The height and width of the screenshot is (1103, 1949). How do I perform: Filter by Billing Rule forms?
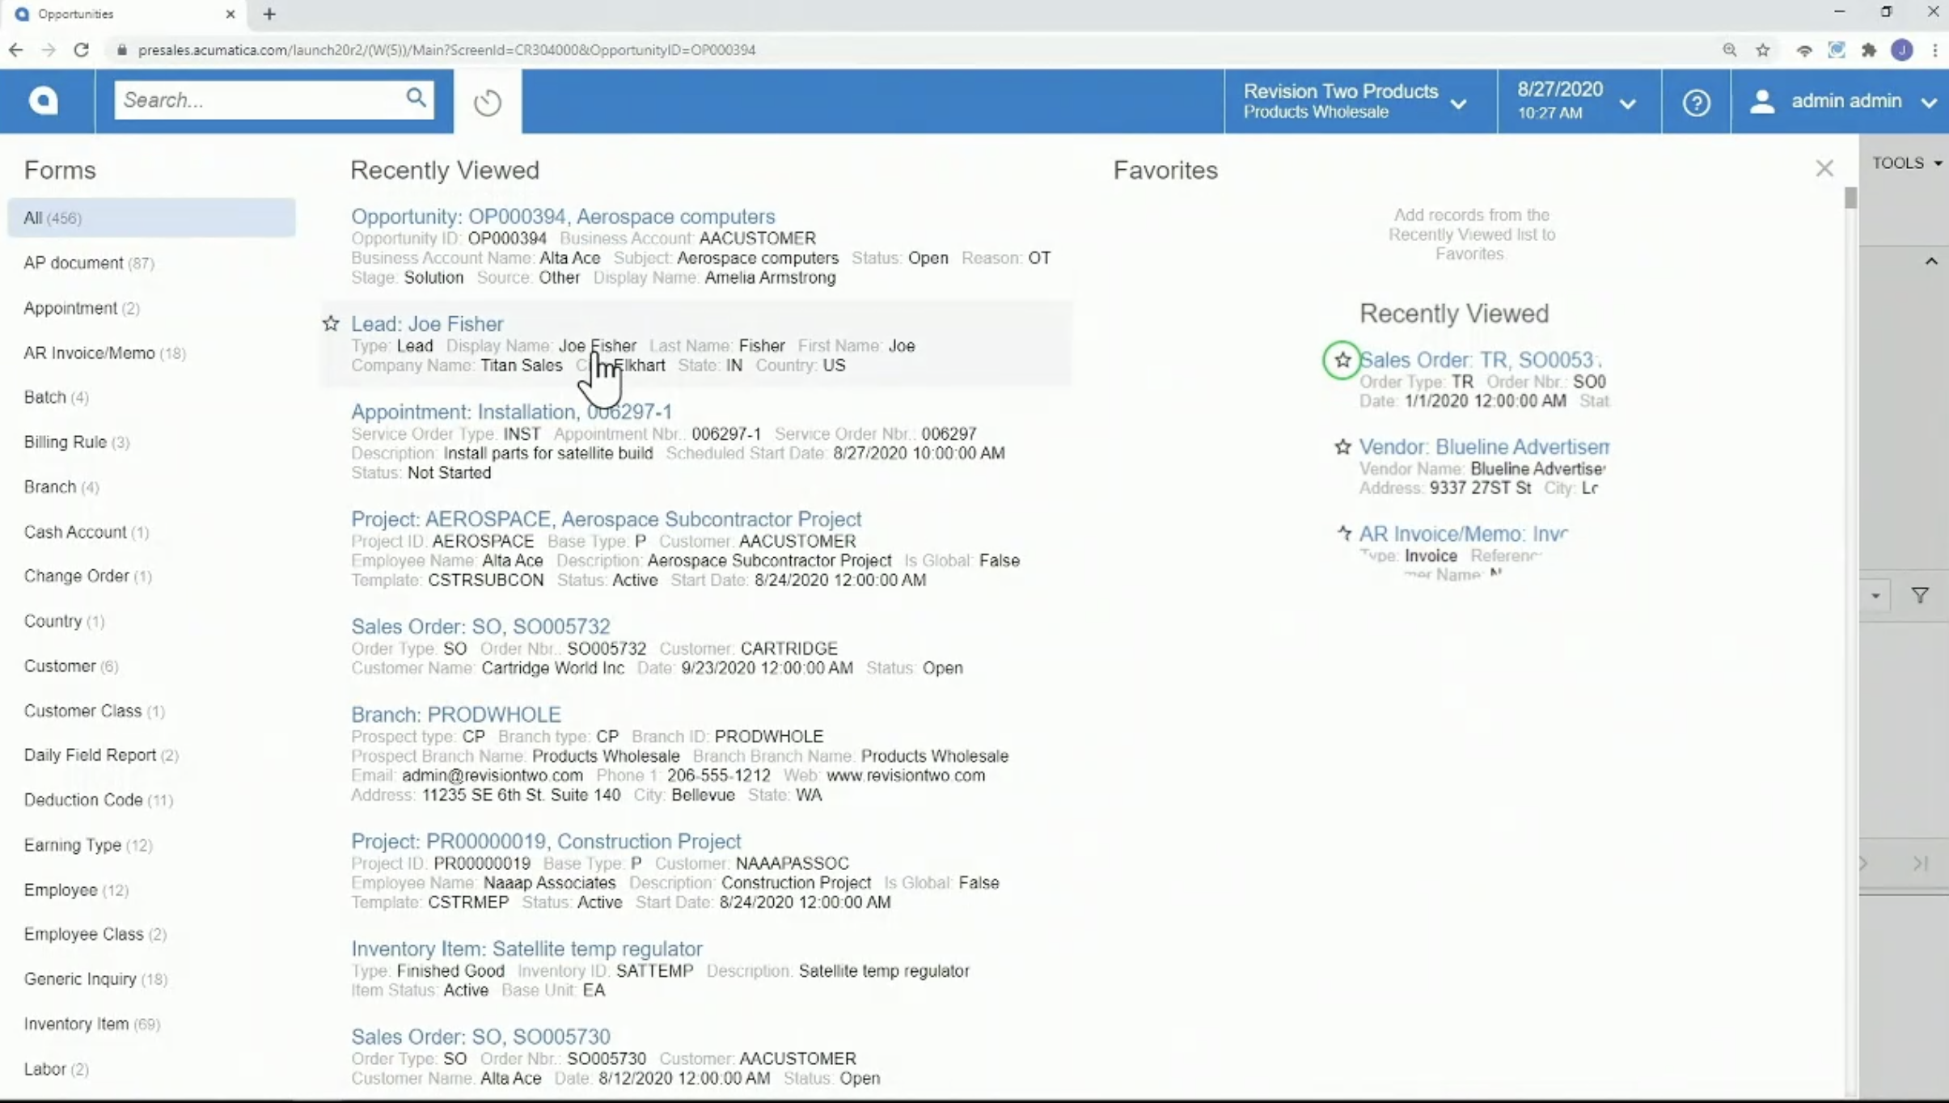pos(77,442)
